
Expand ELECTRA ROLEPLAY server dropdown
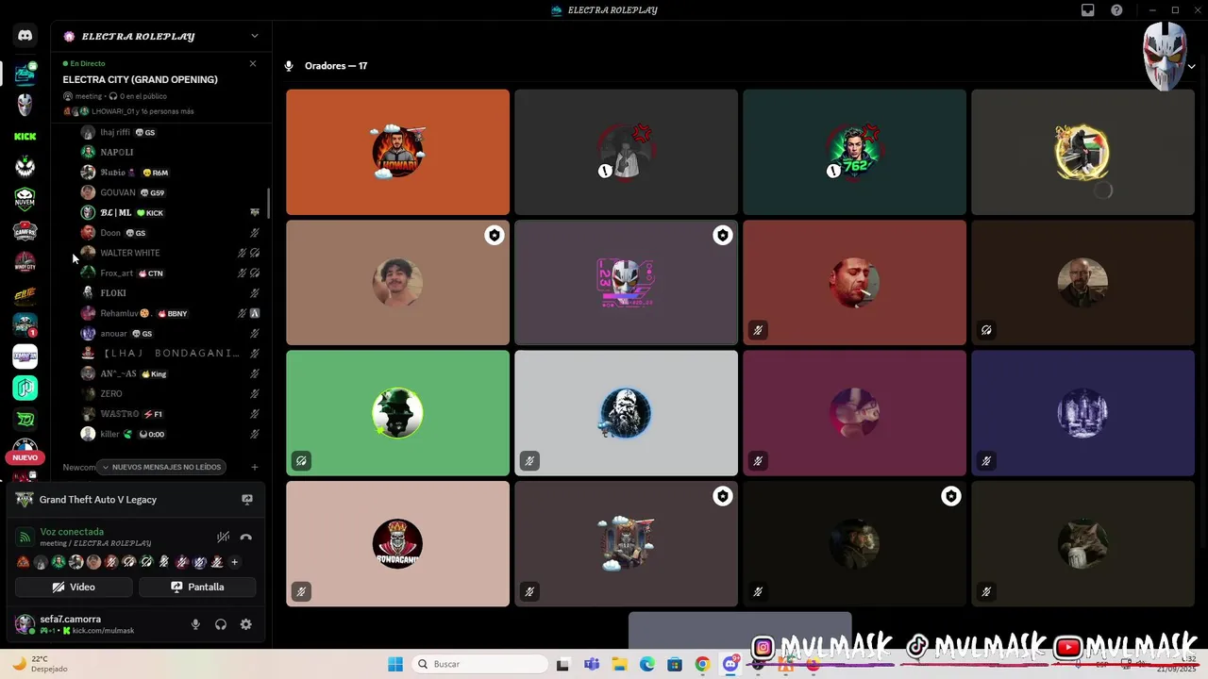(254, 36)
